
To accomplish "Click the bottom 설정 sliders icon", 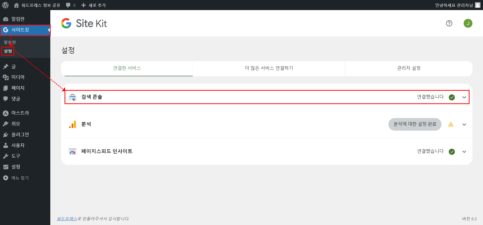I will tap(6, 167).
